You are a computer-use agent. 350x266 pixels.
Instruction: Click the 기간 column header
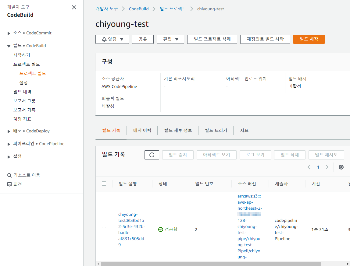click(316, 184)
